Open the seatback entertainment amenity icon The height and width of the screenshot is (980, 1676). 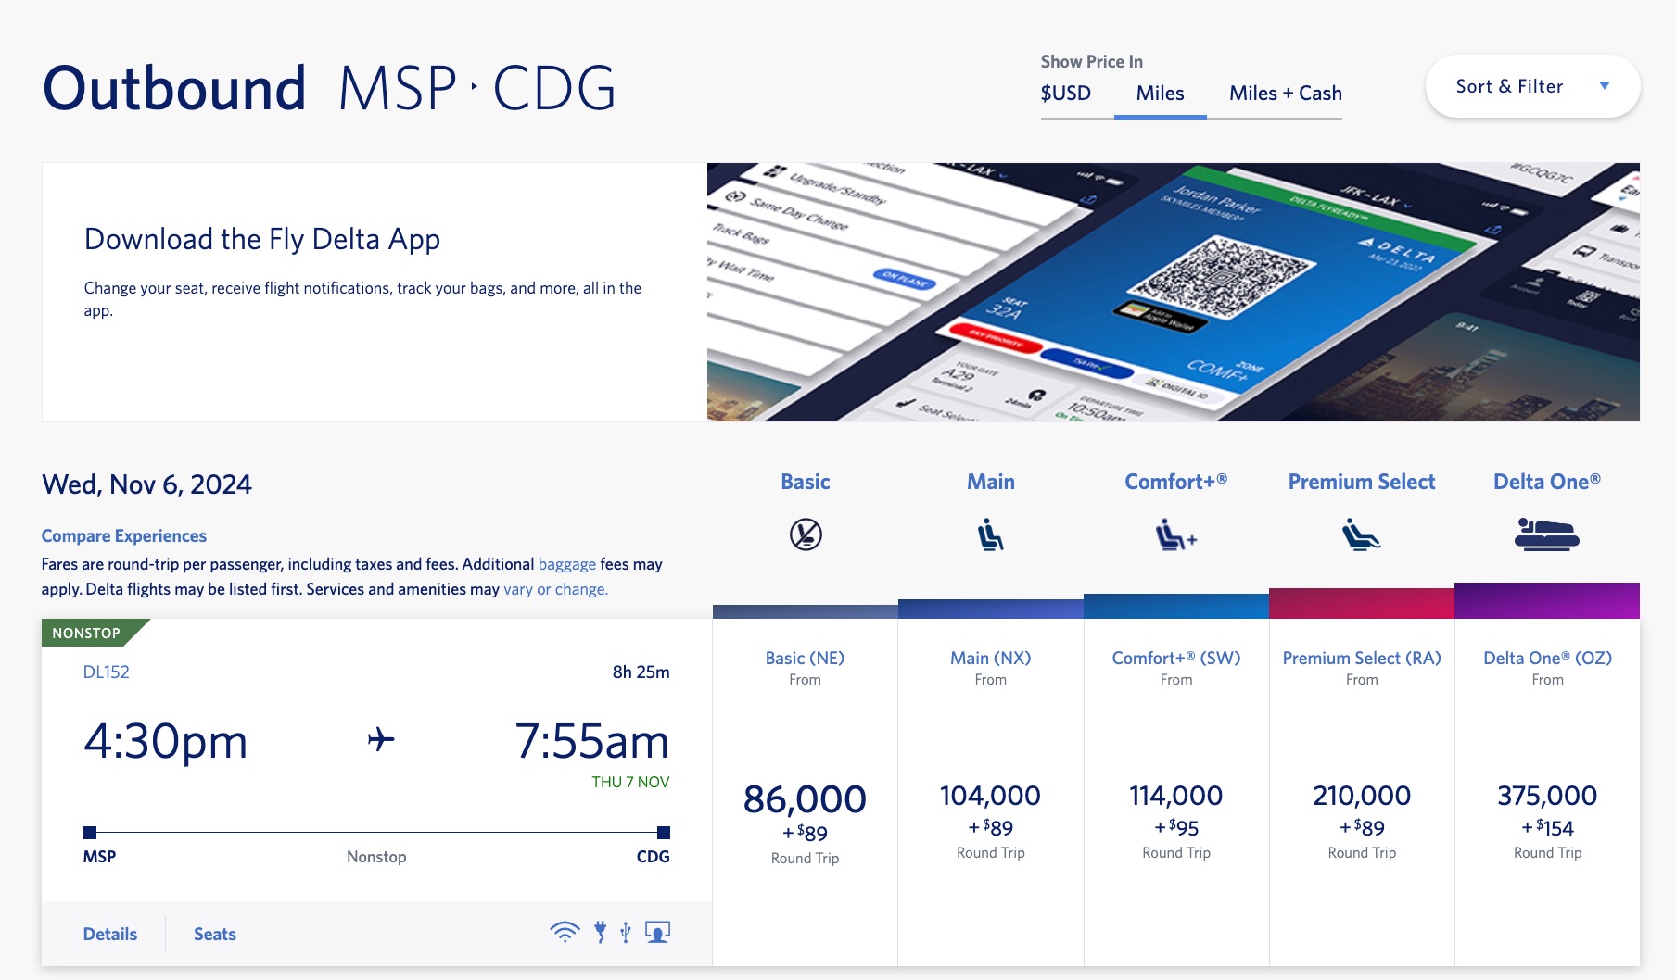(658, 933)
